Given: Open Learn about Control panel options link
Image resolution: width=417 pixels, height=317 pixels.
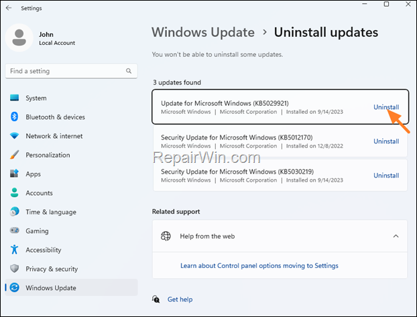Looking at the screenshot, I should click(259, 265).
